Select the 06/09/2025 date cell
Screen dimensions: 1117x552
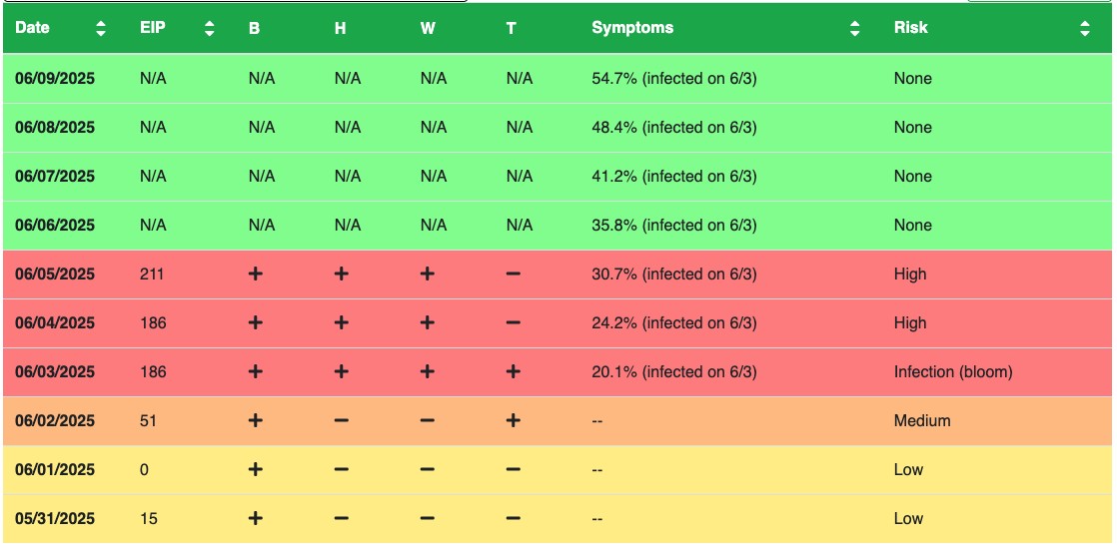coord(55,79)
